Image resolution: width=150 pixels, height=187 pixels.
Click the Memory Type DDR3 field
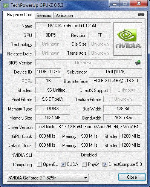point(53,109)
